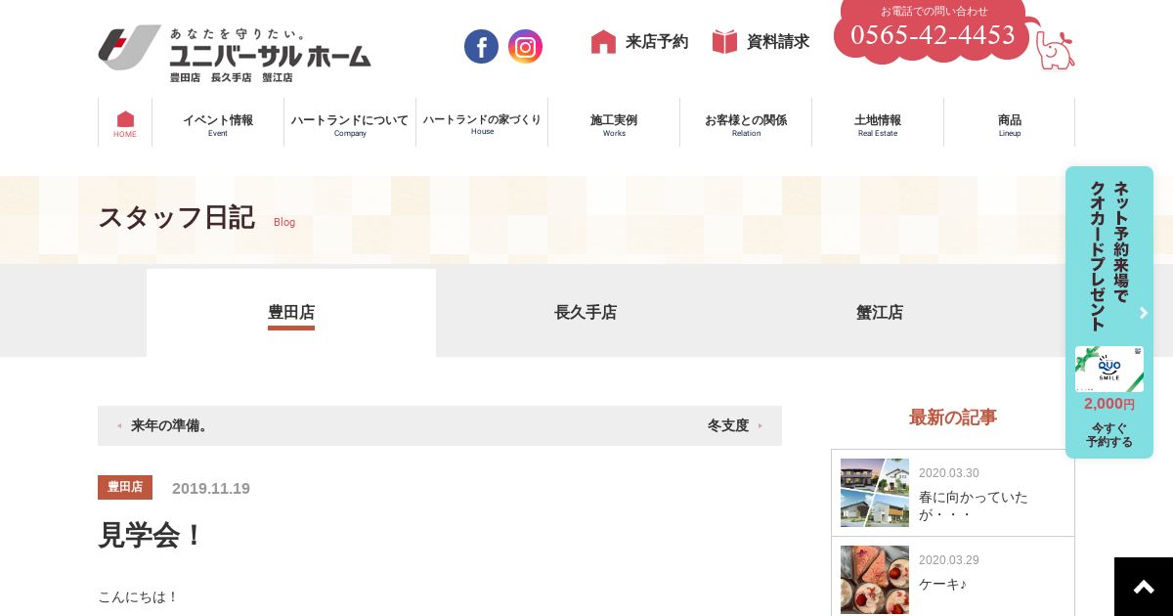This screenshot has height=616, width=1173.
Task: Open お客様との関係 Relation menu
Action: pos(746,122)
